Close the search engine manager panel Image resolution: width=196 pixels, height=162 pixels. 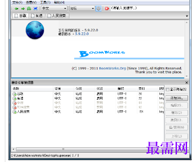[x=187, y=83]
